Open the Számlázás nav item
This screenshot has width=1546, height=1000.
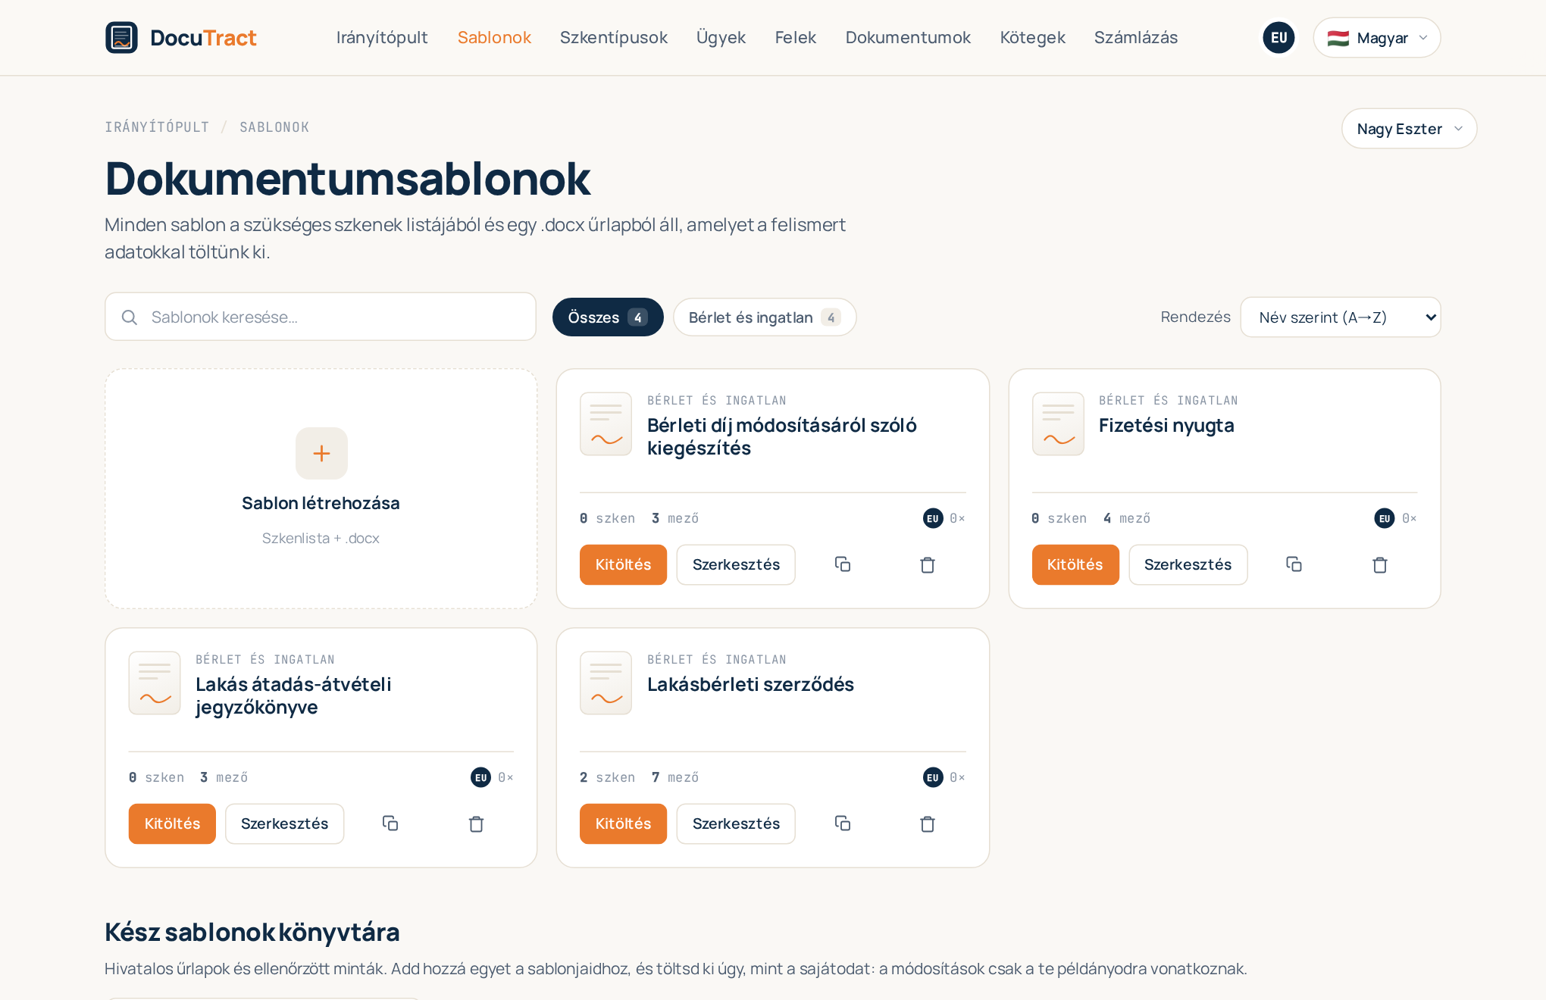coord(1135,37)
